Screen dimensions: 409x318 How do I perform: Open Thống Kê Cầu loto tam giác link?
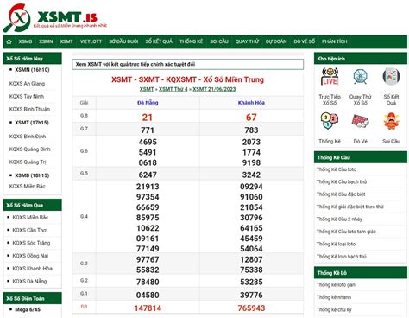click(x=346, y=232)
